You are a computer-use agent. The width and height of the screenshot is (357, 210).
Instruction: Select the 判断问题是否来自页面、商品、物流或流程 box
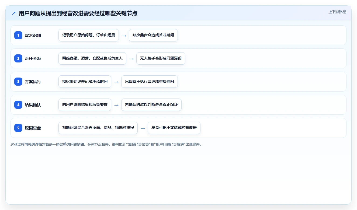[98, 128]
